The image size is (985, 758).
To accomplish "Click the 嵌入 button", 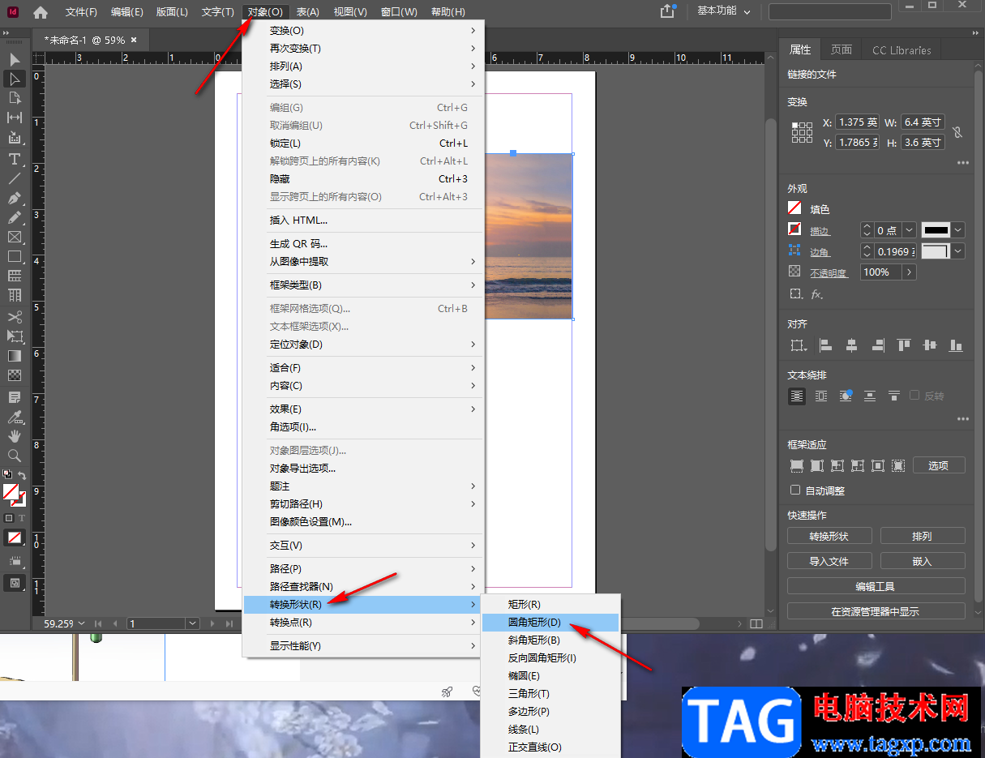I will [923, 561].
